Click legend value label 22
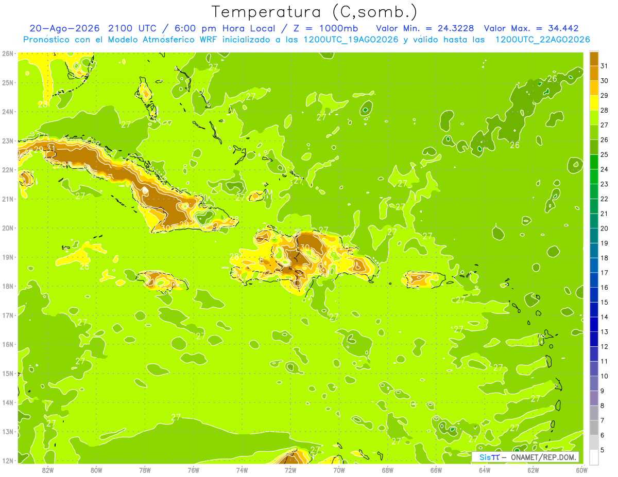Image resolution: width=618 pixels, height=477 pixels. (x=605, y=199)
